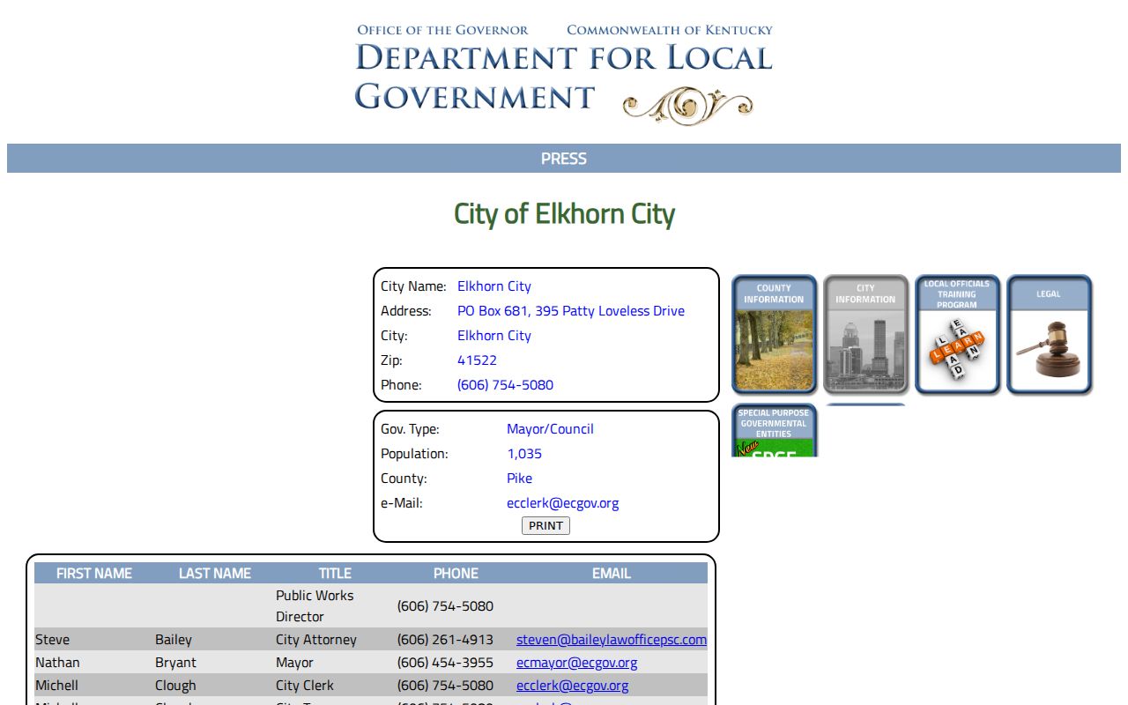Click the City Name label in info box
Viewport: 1128px width, 705px height.
click(413, 286)
